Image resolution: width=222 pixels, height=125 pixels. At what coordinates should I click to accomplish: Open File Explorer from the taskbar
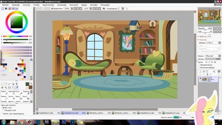(x=12, y=122)
